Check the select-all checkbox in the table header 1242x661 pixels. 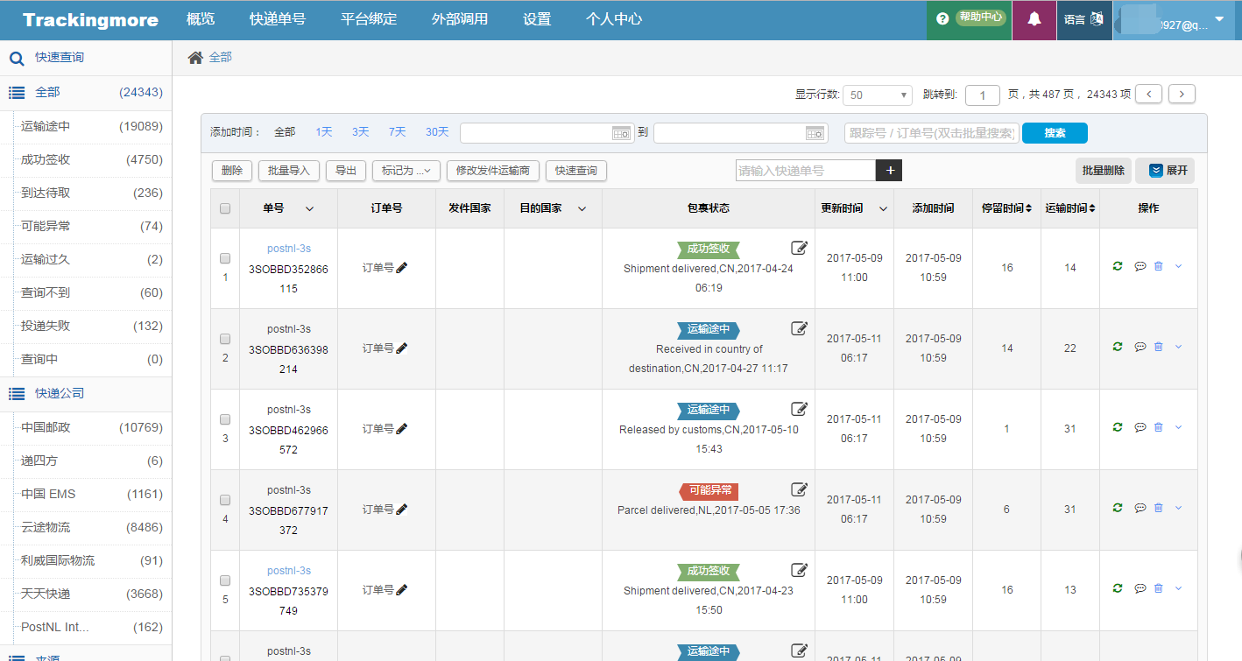225,207
